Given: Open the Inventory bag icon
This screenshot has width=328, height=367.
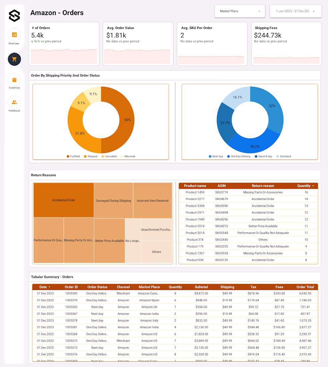Looking at the screenshot, I should click(14, 80).
